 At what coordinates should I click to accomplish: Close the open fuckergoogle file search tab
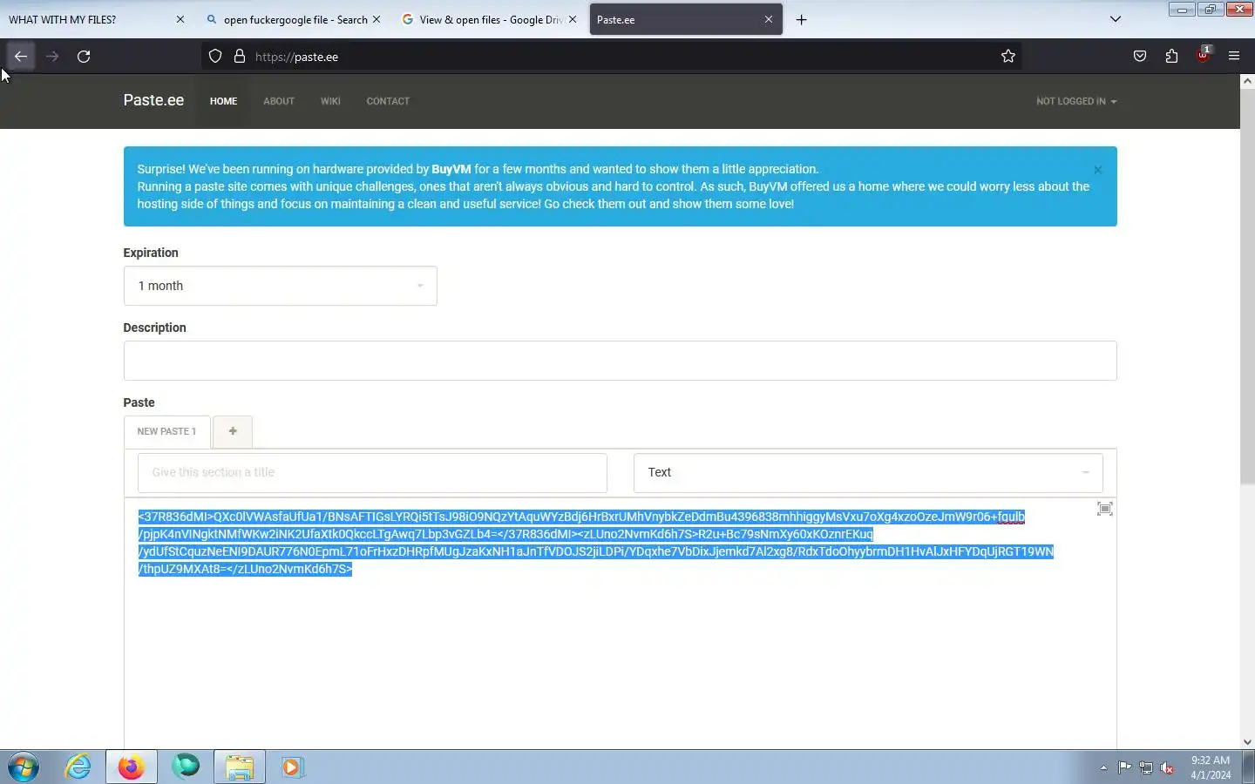coord(376,19)
